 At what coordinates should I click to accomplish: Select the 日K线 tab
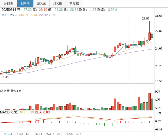pos(25,4)
